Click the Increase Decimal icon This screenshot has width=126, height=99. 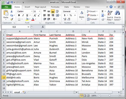(x=65, y=19)
